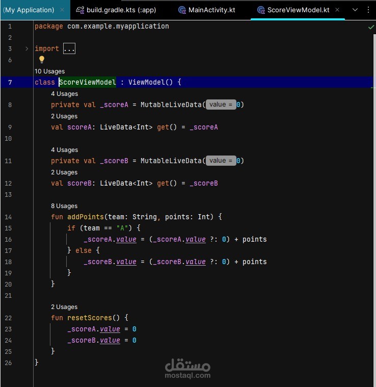This screenshot has width=376, height=387.
Task: Click the vertical editor scrollbar
Action: [x=374, y=197]
